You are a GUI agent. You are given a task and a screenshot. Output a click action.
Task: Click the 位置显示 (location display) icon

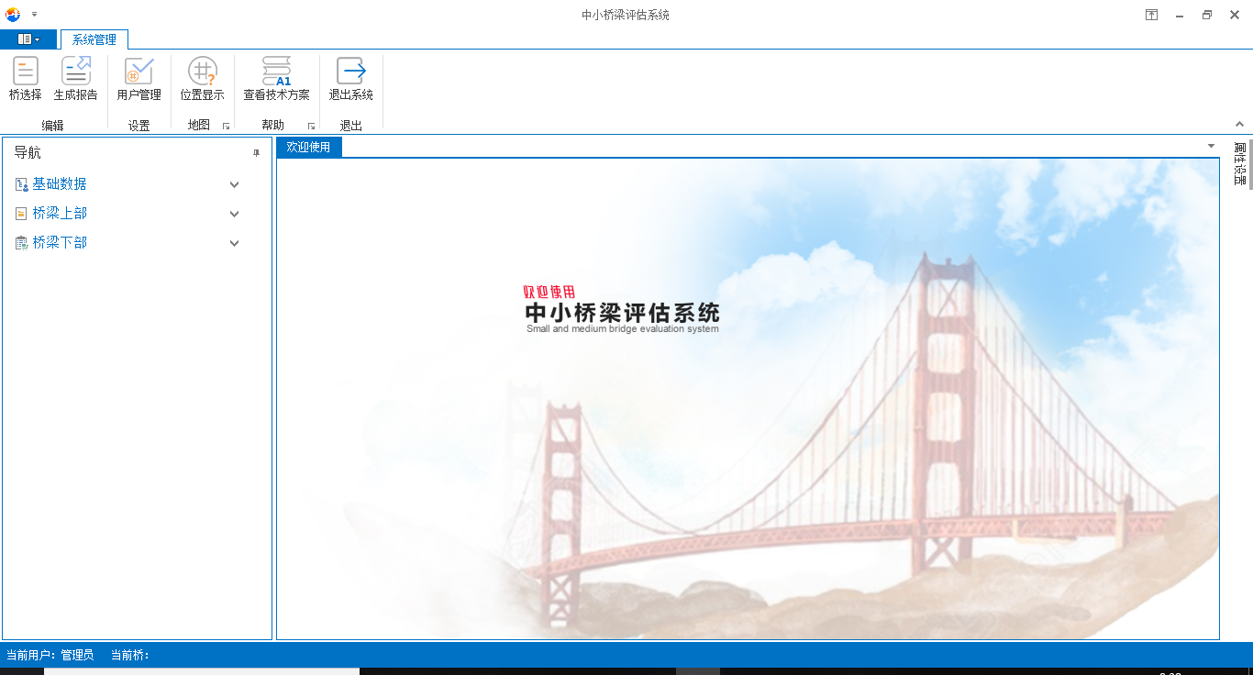point(202,72)
